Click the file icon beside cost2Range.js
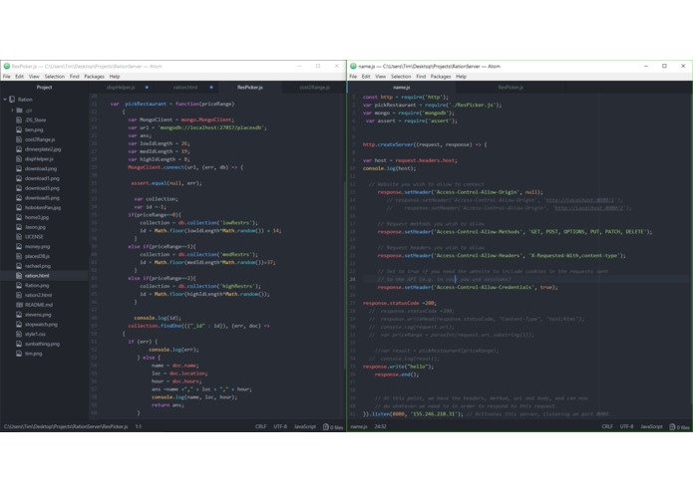693x492 pixels. coord(19,139)
